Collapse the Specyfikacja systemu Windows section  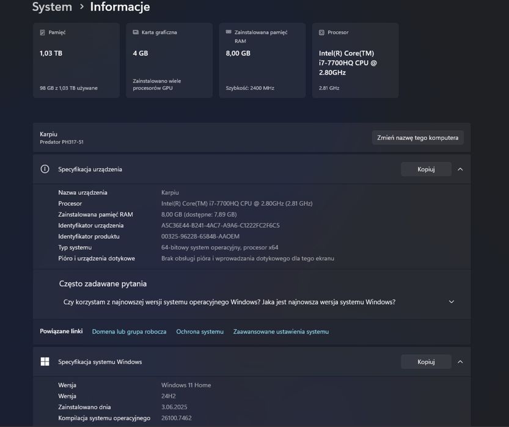click(460, 362)
